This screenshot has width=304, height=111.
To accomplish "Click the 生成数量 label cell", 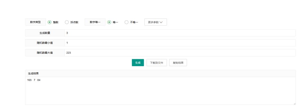I will click(45, 33).
